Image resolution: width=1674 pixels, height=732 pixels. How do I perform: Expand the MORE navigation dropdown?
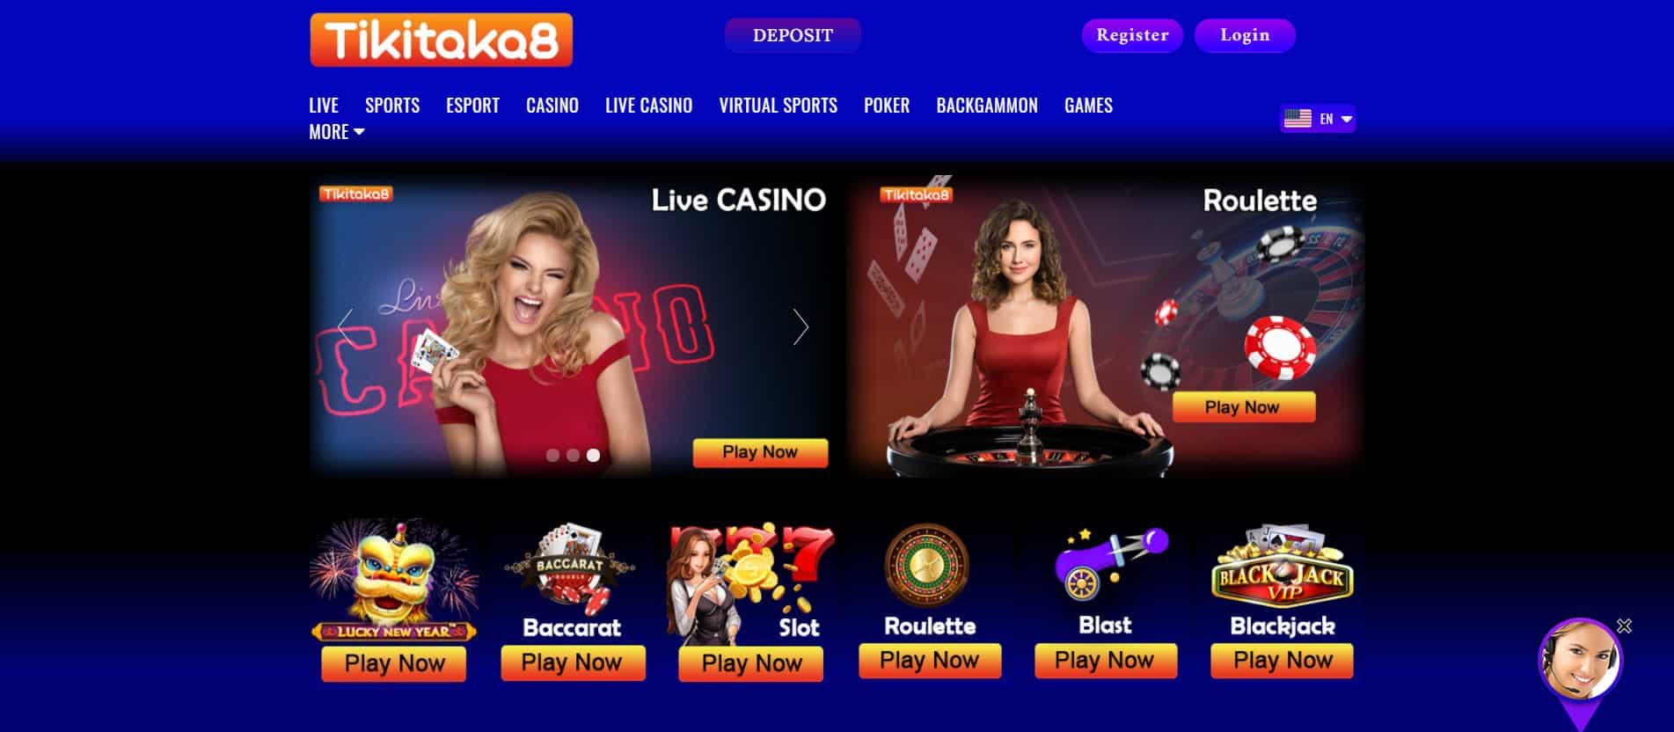pos(336,132)
